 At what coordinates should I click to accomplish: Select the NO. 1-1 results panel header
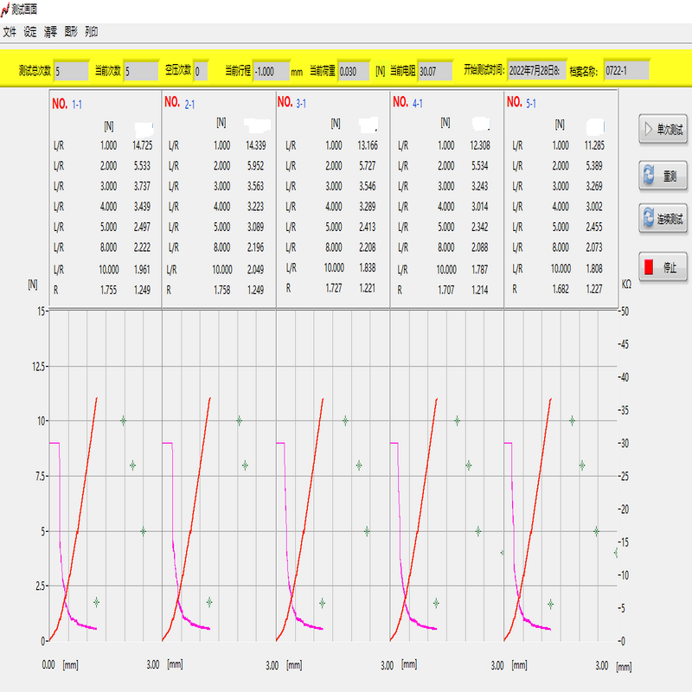coord(67,103)
